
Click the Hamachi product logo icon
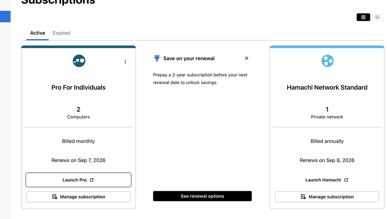pos(327,61)
